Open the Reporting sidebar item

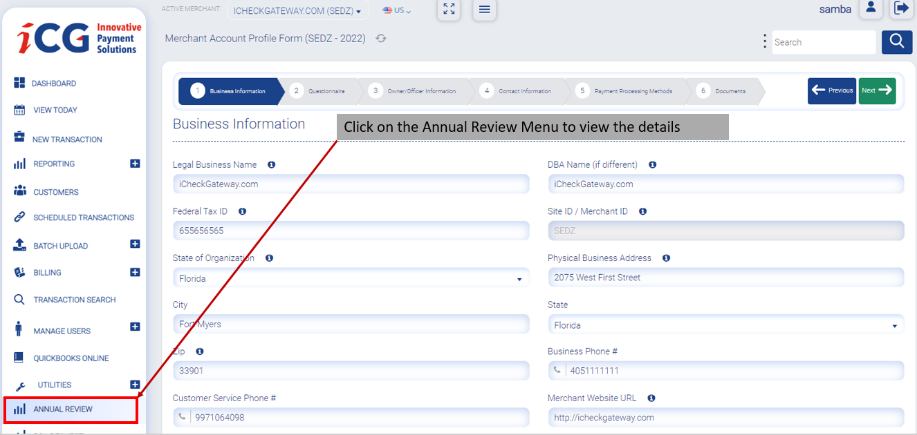pos(54,164)
